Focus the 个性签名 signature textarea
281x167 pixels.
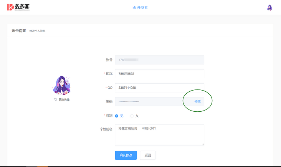coord(159,135)
